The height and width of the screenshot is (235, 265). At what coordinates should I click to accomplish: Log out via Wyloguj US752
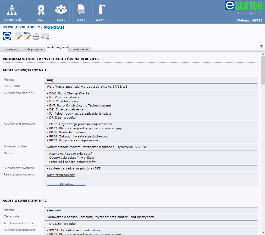pyautogui.click(x=249, y=20)
